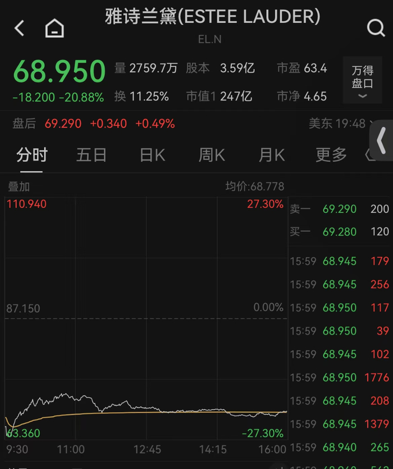This screenshot has height=469, width=393.
Task: Click the 27.30% upper scale label
Action: coord(266,204)
